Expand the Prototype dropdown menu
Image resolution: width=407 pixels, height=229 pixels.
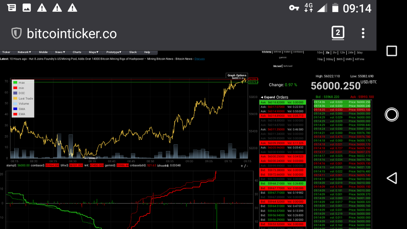click(x=114, y=52)
